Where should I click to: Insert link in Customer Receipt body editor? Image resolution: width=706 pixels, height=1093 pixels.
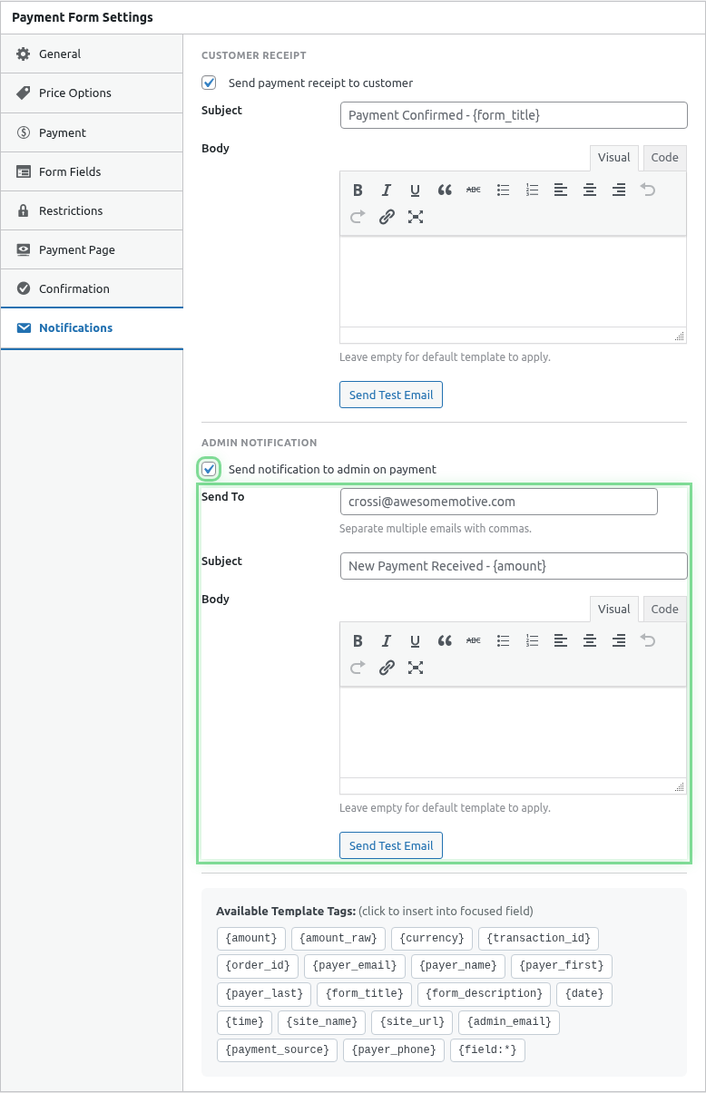[x=387, y=217]
